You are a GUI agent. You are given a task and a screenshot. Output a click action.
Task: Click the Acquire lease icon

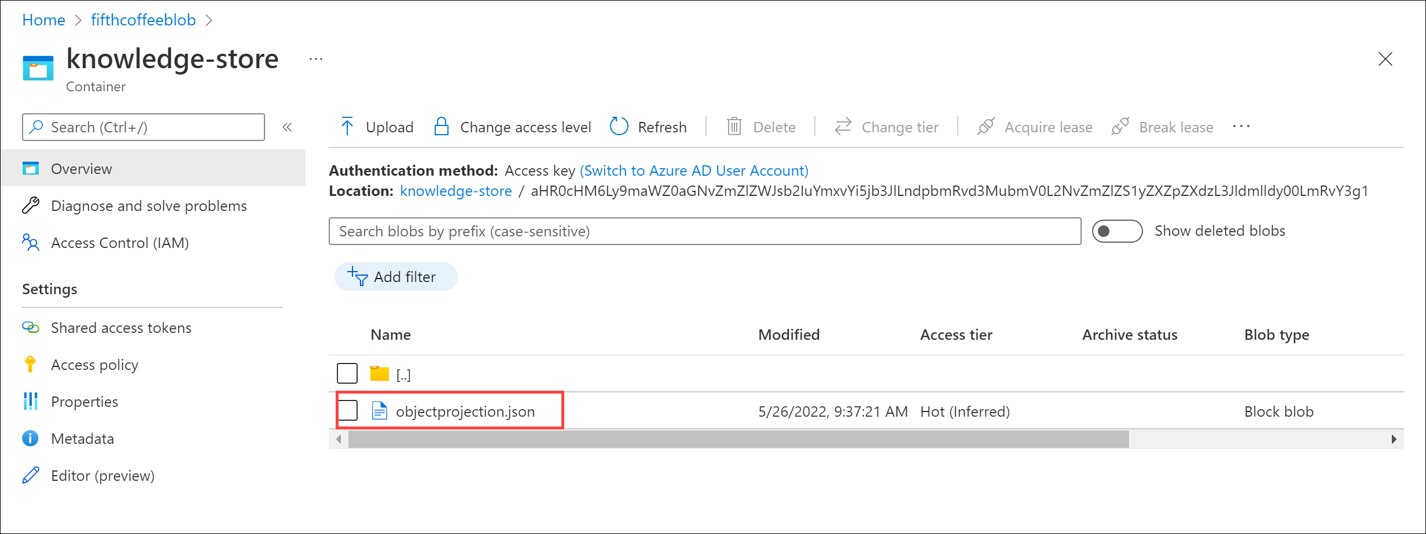(986, 127)
